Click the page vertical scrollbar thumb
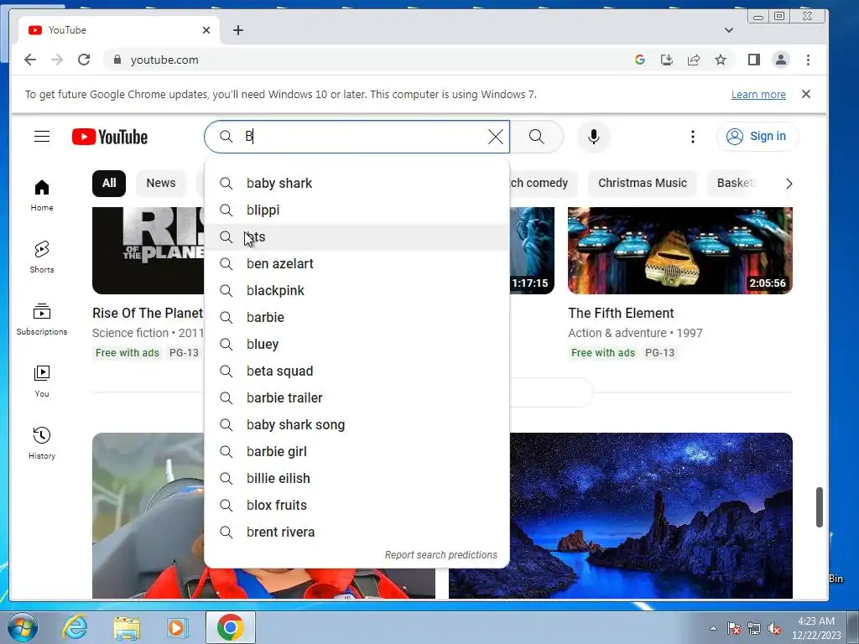Viewport: 859px width, 644px height. coord(819,507)
